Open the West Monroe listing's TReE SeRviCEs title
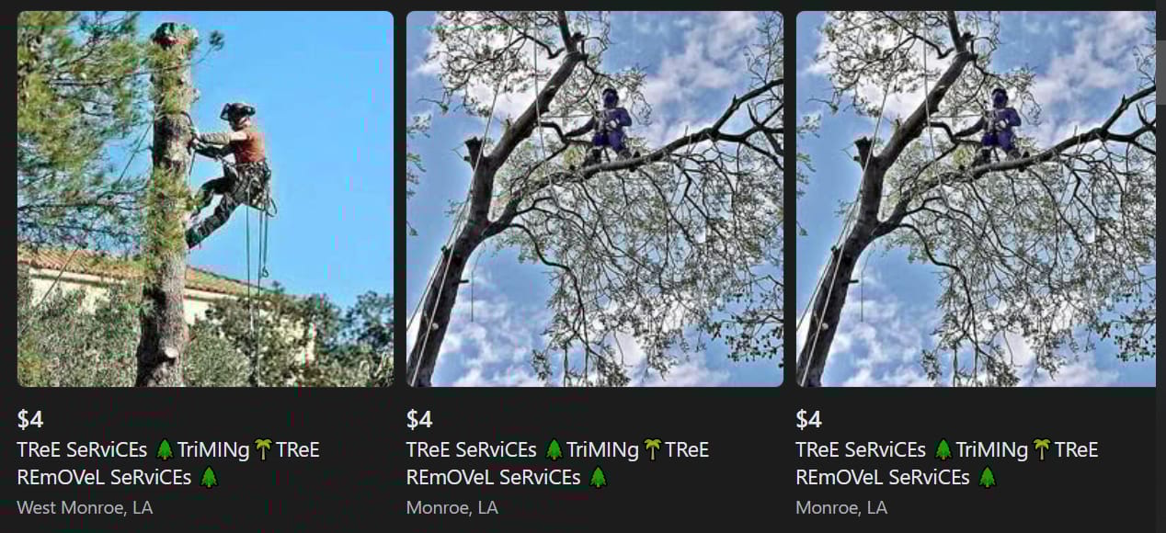 tap(168, 463)
